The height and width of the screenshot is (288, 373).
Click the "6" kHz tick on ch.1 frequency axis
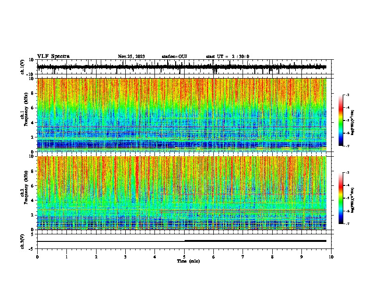point(32,108)
